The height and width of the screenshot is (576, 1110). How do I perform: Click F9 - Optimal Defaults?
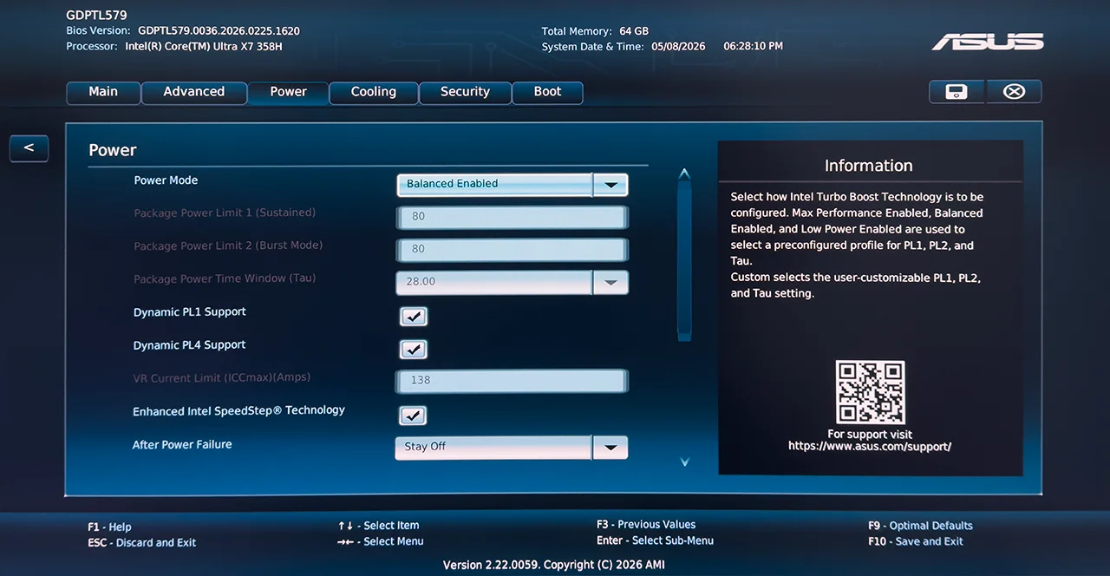920,526
